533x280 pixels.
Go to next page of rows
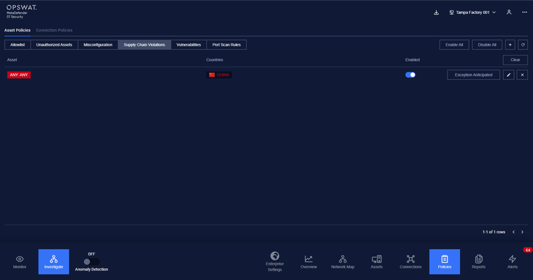(x=522, y=232)
